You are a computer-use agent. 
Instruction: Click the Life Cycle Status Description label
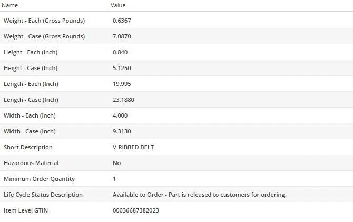tap(43, 195)
